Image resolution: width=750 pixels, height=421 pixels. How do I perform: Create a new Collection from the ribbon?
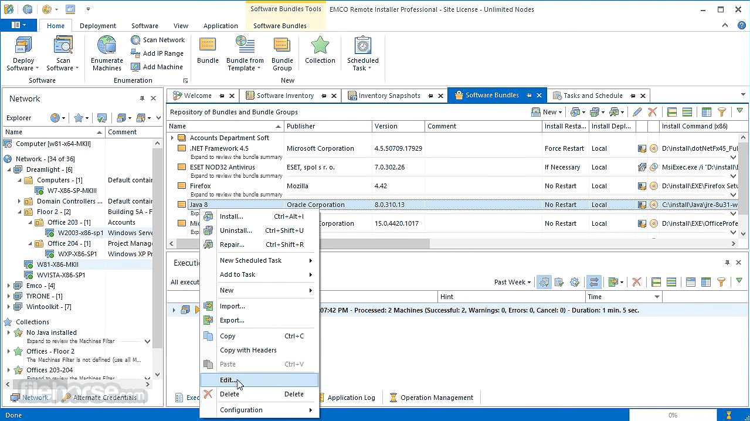(320, 50)
